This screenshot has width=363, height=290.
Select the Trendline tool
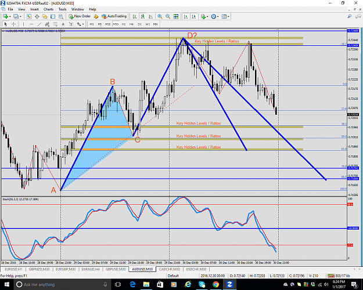coord(39,24)
